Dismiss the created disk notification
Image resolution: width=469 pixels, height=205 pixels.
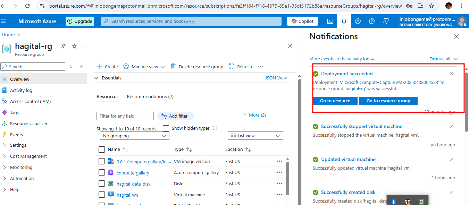(452, 192)
